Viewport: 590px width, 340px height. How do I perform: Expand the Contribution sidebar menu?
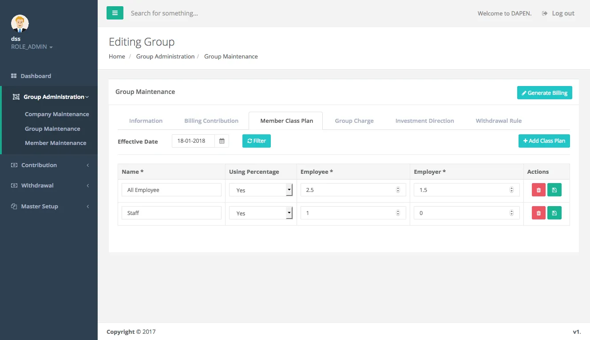49,165
